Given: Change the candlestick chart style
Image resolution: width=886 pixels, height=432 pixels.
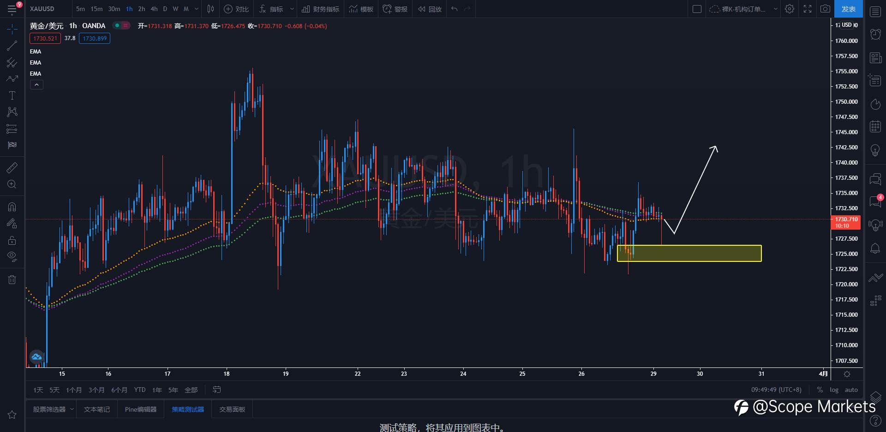Looking at the screenshot, I should click(210, 9).
